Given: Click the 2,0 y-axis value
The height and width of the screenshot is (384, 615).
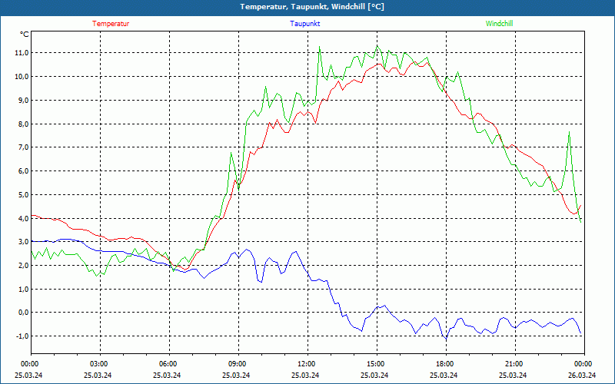Looking at the screenshot, I should pyautogui.click(x=23, y=266).
